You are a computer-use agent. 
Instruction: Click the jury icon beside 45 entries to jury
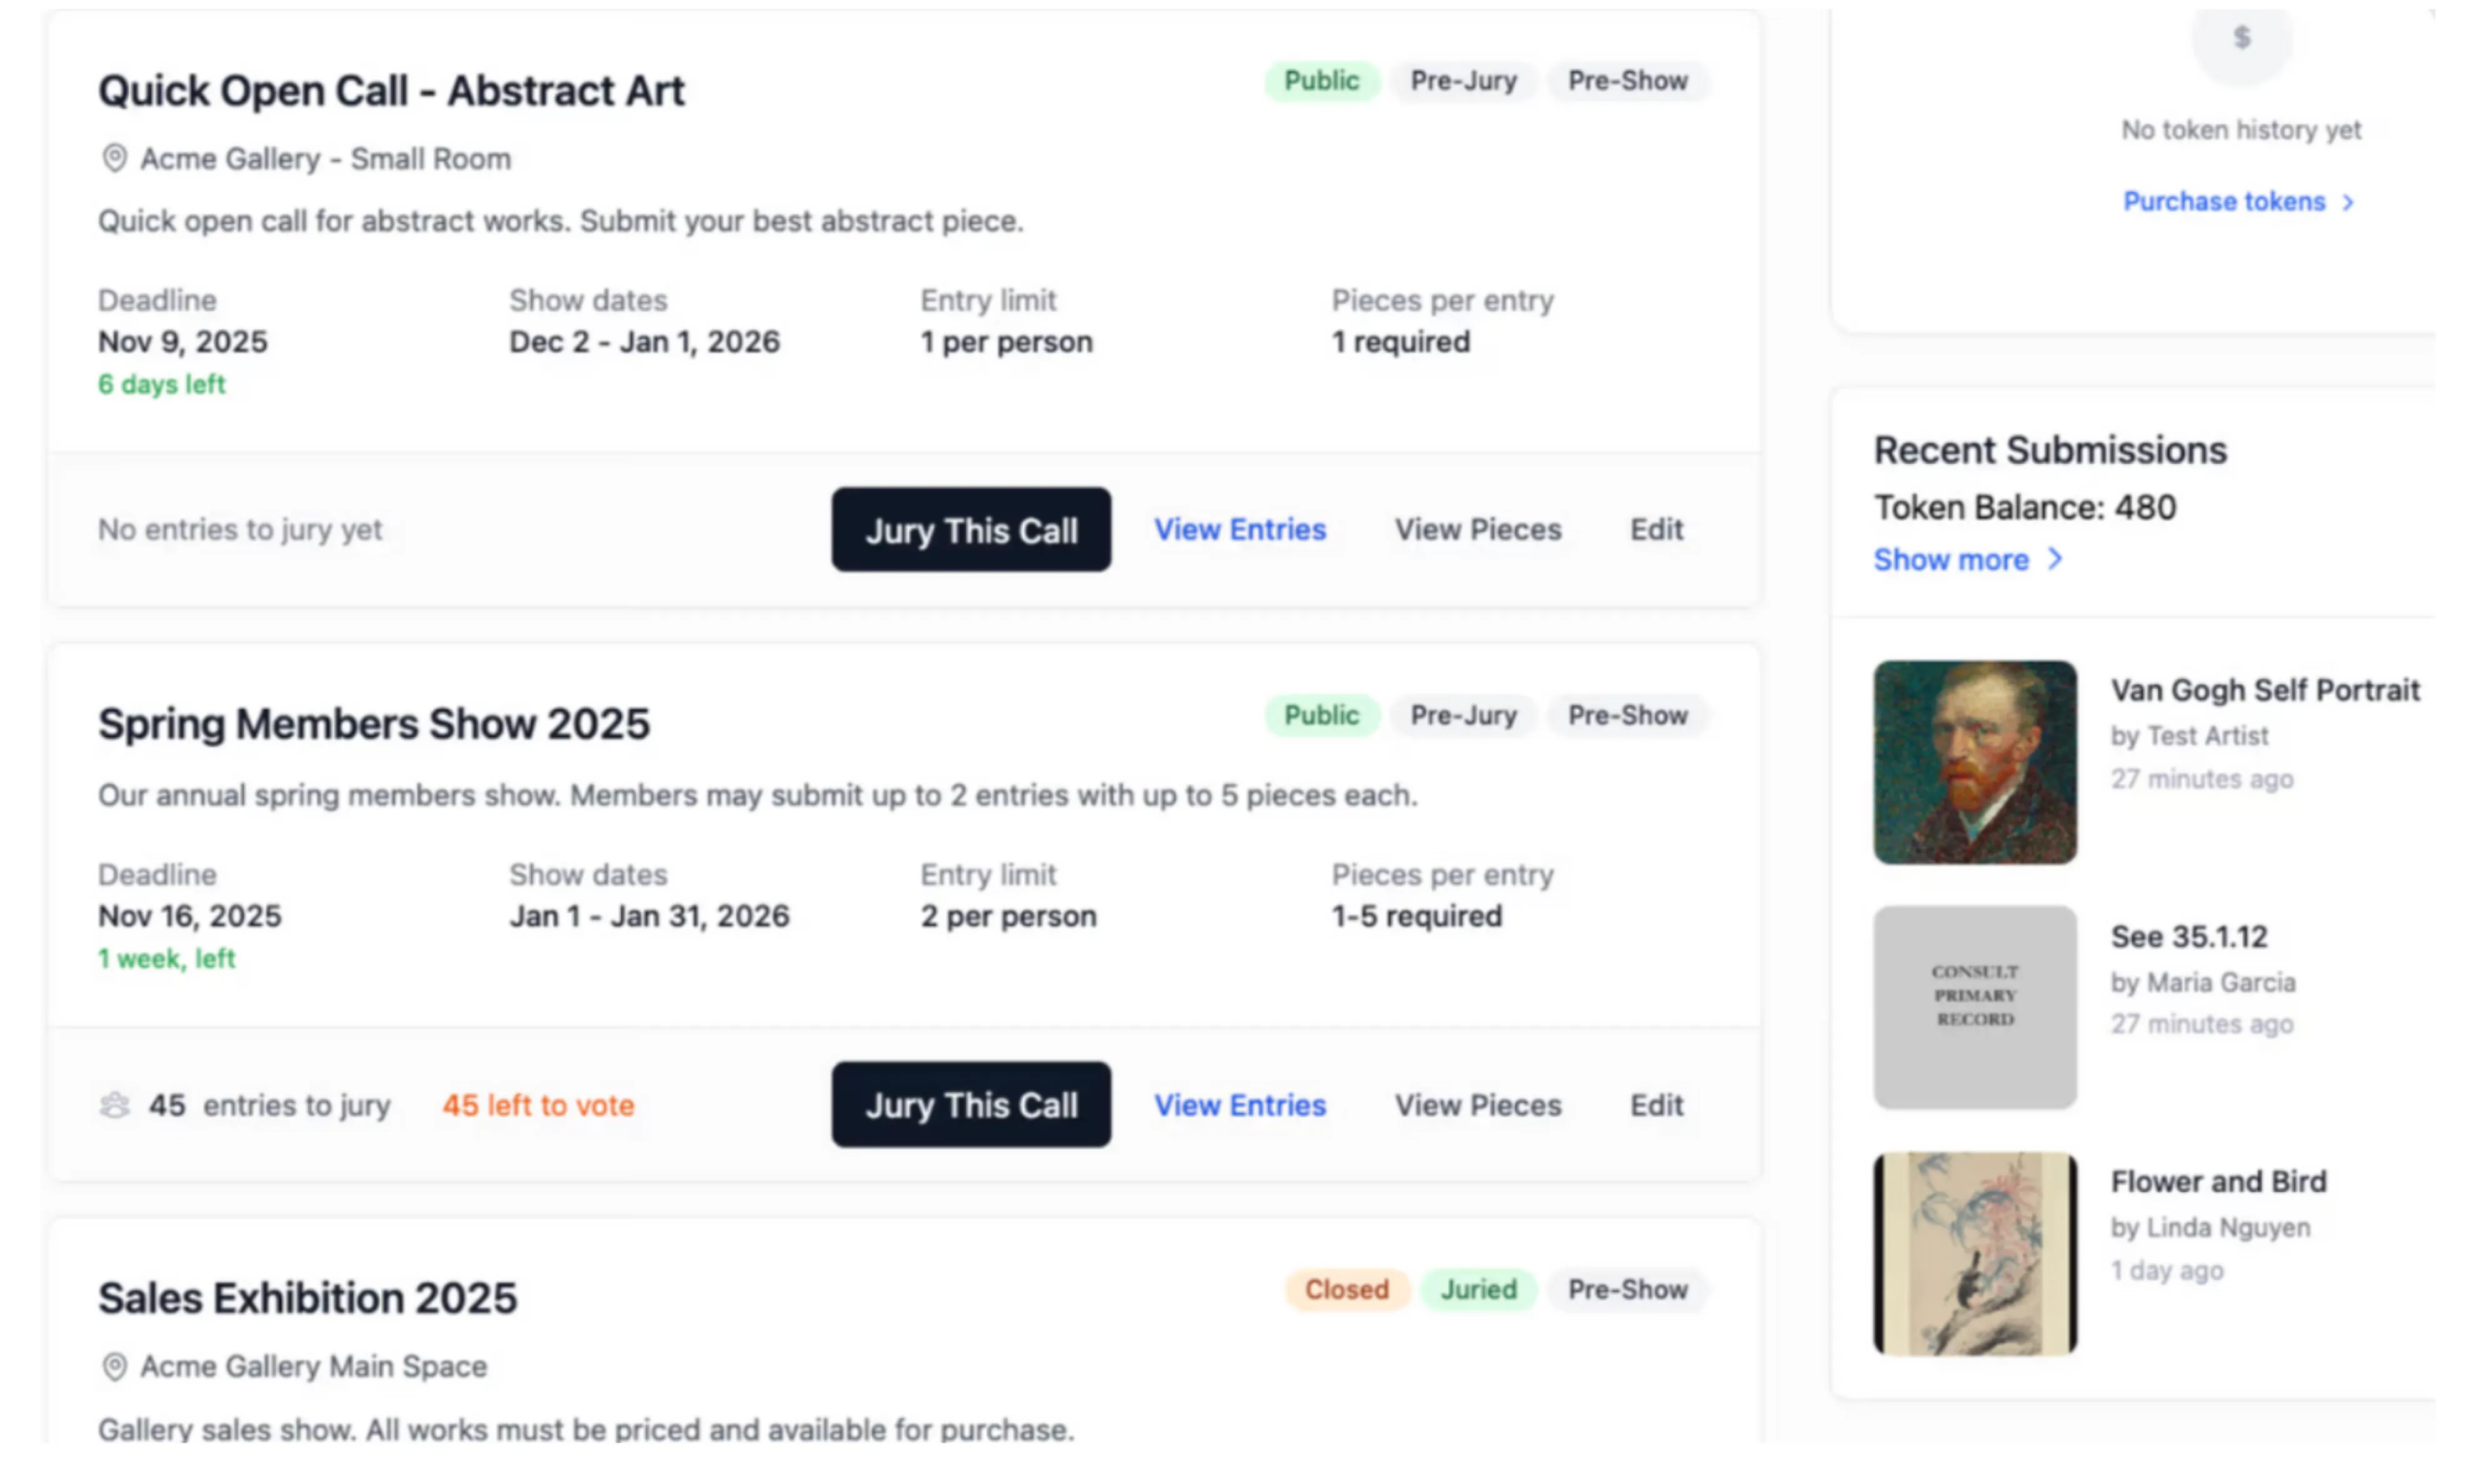(115, 1105)
